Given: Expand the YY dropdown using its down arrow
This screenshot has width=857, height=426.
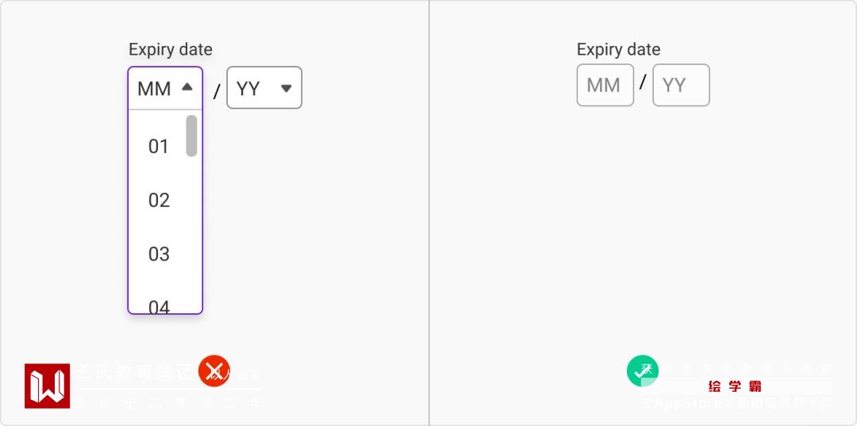Looking at the screenshot, I should point(286,88).
